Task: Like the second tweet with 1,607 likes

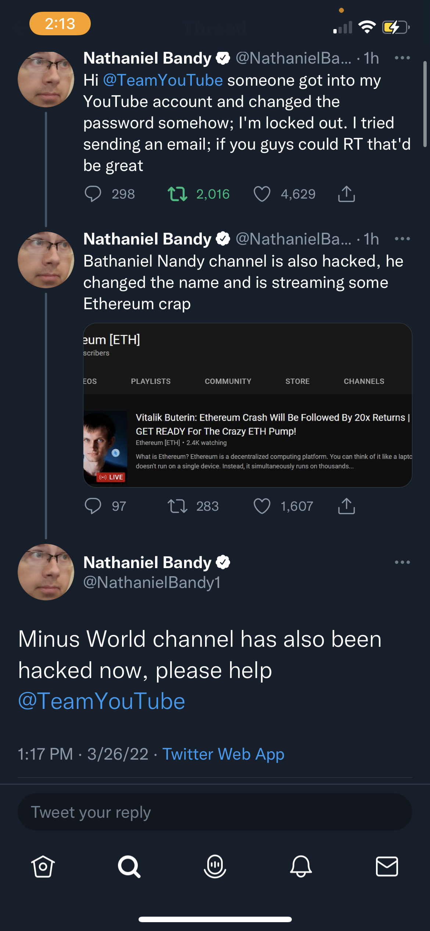Action: (x=262, y=506)
